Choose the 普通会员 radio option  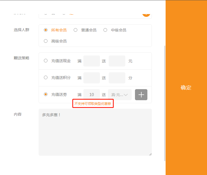(x=76, y=30)
